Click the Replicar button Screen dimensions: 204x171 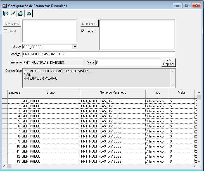[x=169, y=63]
